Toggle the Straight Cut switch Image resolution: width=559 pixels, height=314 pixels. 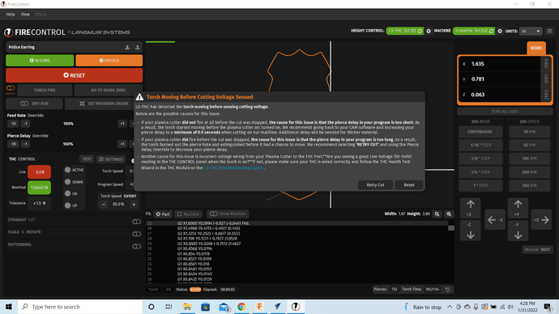[x=137, y=222]
